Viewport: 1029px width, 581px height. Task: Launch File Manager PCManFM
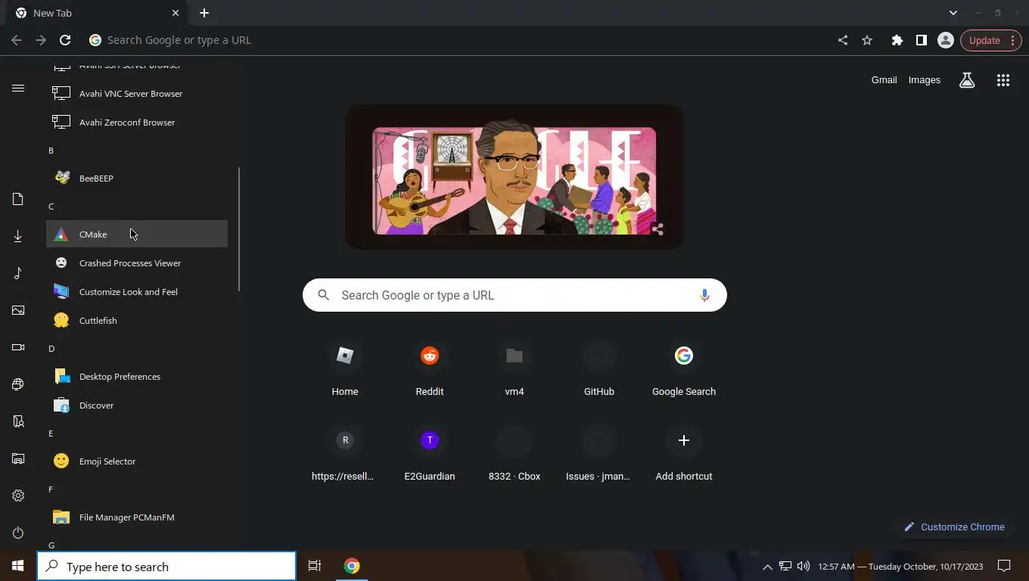(x=137, y=517)
